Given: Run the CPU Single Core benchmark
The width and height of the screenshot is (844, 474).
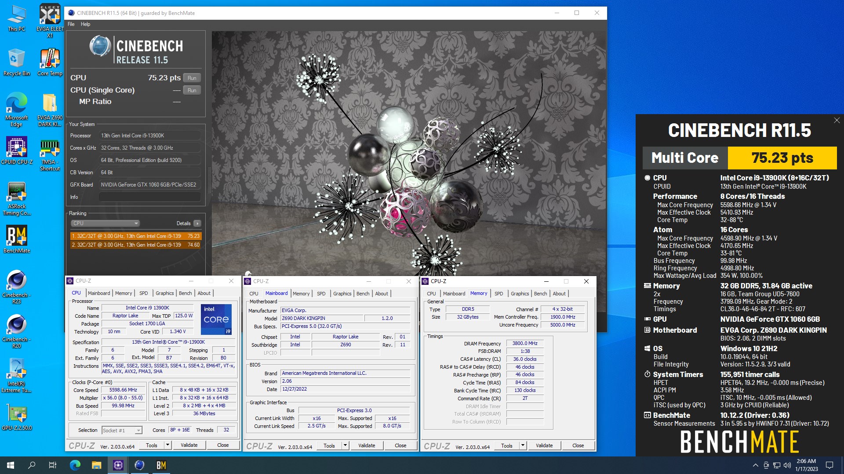Looking at the screenshot, I should 192,90.
